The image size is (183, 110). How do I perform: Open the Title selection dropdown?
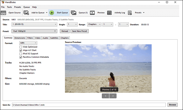click(34, 24)
